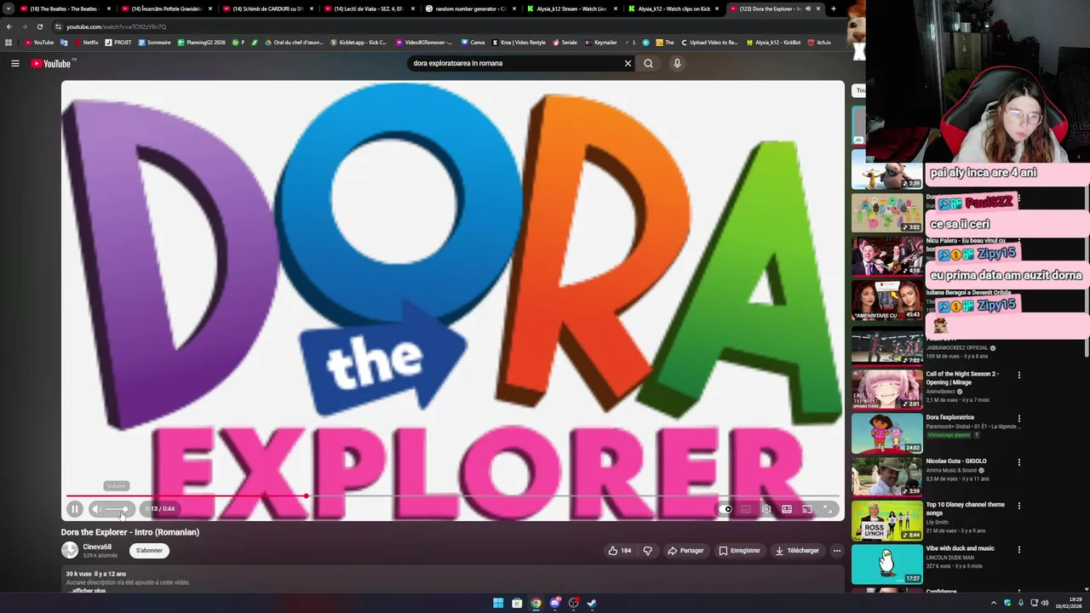Click the Enregistrer save button
This screenshot has height=613, width=1090.
coord(739,551)
